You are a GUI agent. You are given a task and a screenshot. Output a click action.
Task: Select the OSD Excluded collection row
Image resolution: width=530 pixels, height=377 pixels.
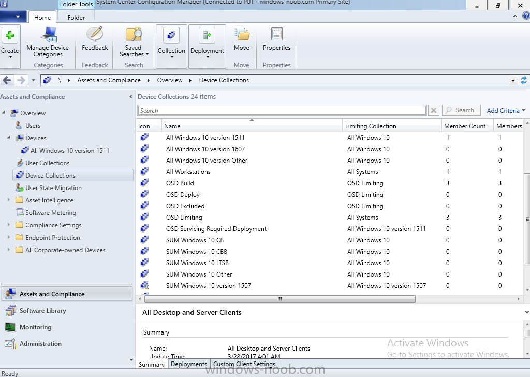(x=330, y=206)
